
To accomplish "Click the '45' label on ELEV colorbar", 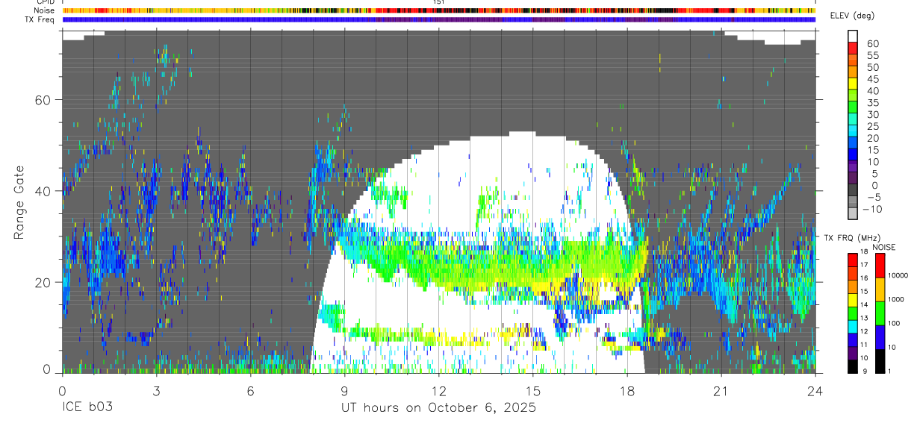I will point(871,79).
